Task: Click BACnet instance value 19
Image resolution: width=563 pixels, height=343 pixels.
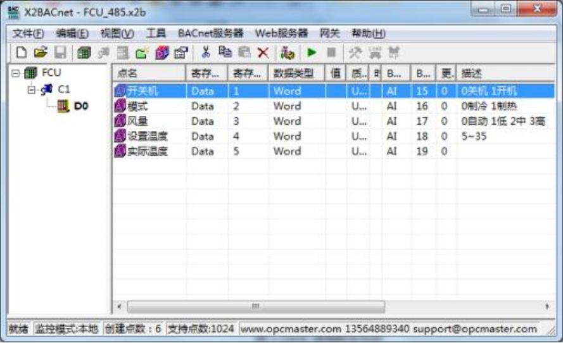Action: [422, 151]
